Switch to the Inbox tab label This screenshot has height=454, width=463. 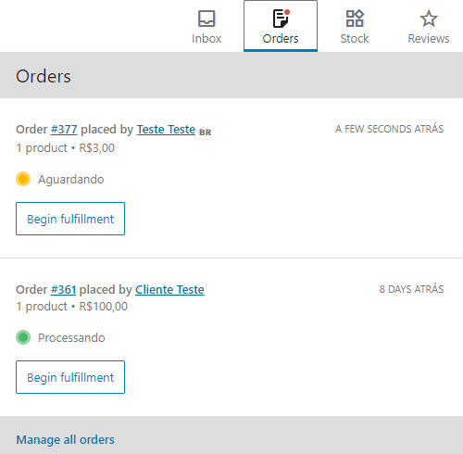[x=206, y=39]
